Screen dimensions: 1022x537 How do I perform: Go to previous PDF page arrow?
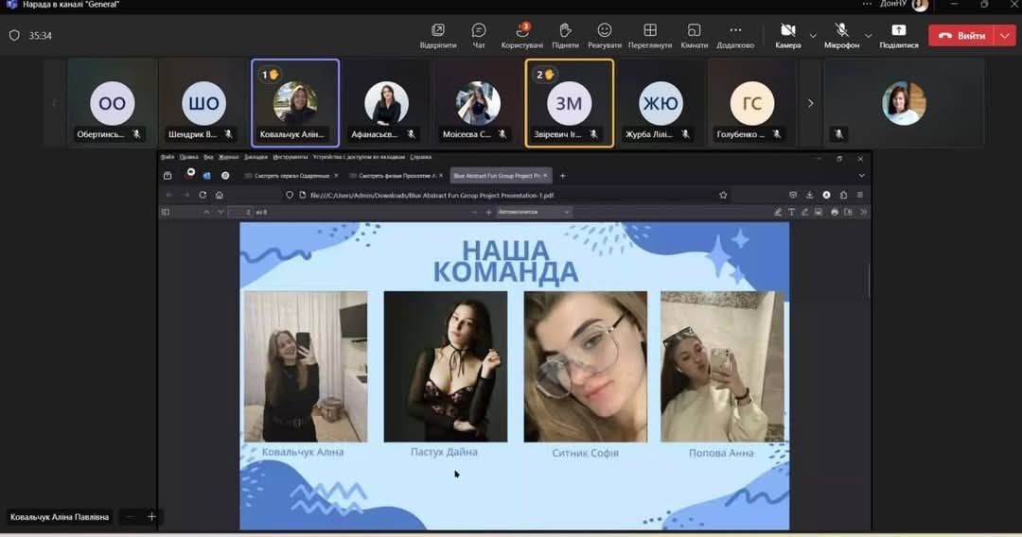(206, 212)
